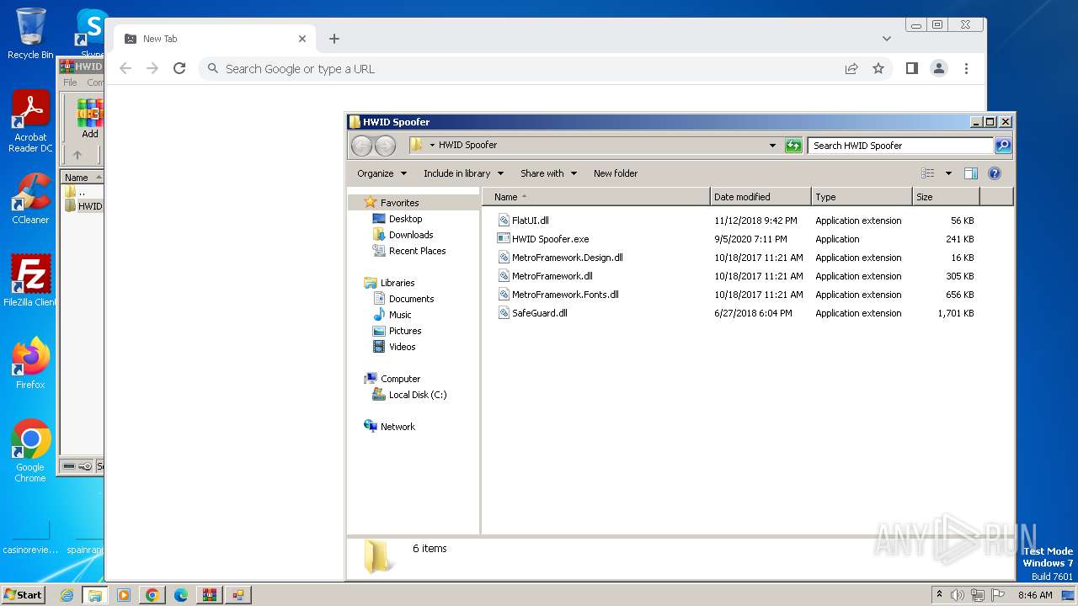Open the Organize menu
Screen dimensions: 1078x606
(382, 173)
